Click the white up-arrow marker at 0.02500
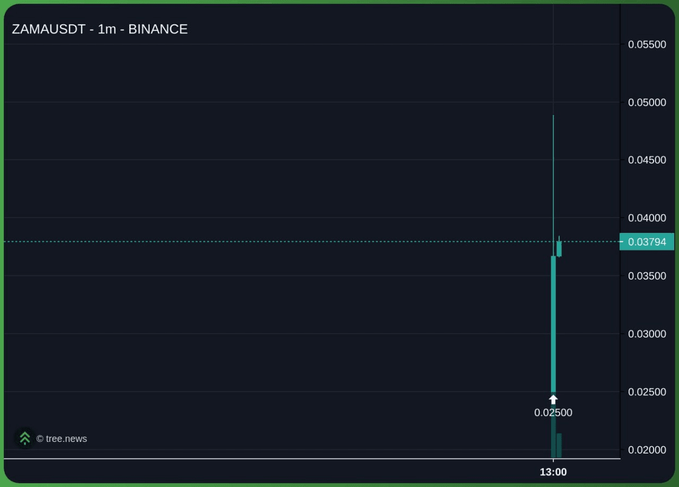Image resolution: width=679 pixels, height=487 pixels. [553, 399]
